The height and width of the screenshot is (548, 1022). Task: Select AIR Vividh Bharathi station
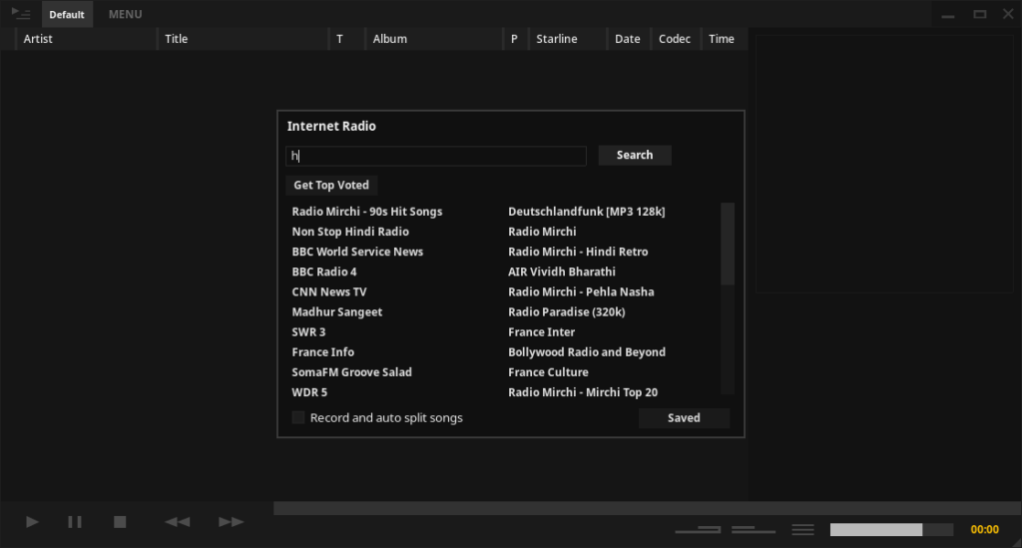coord(562,273)
